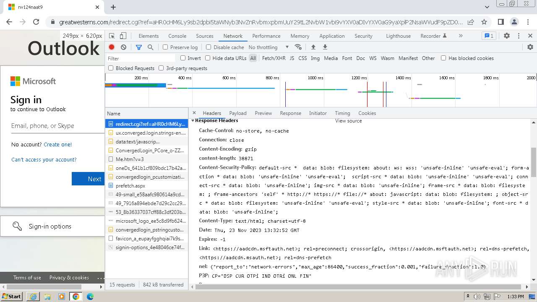Bookmark this page with star icon
537x302 pixels.
point(484,22)
